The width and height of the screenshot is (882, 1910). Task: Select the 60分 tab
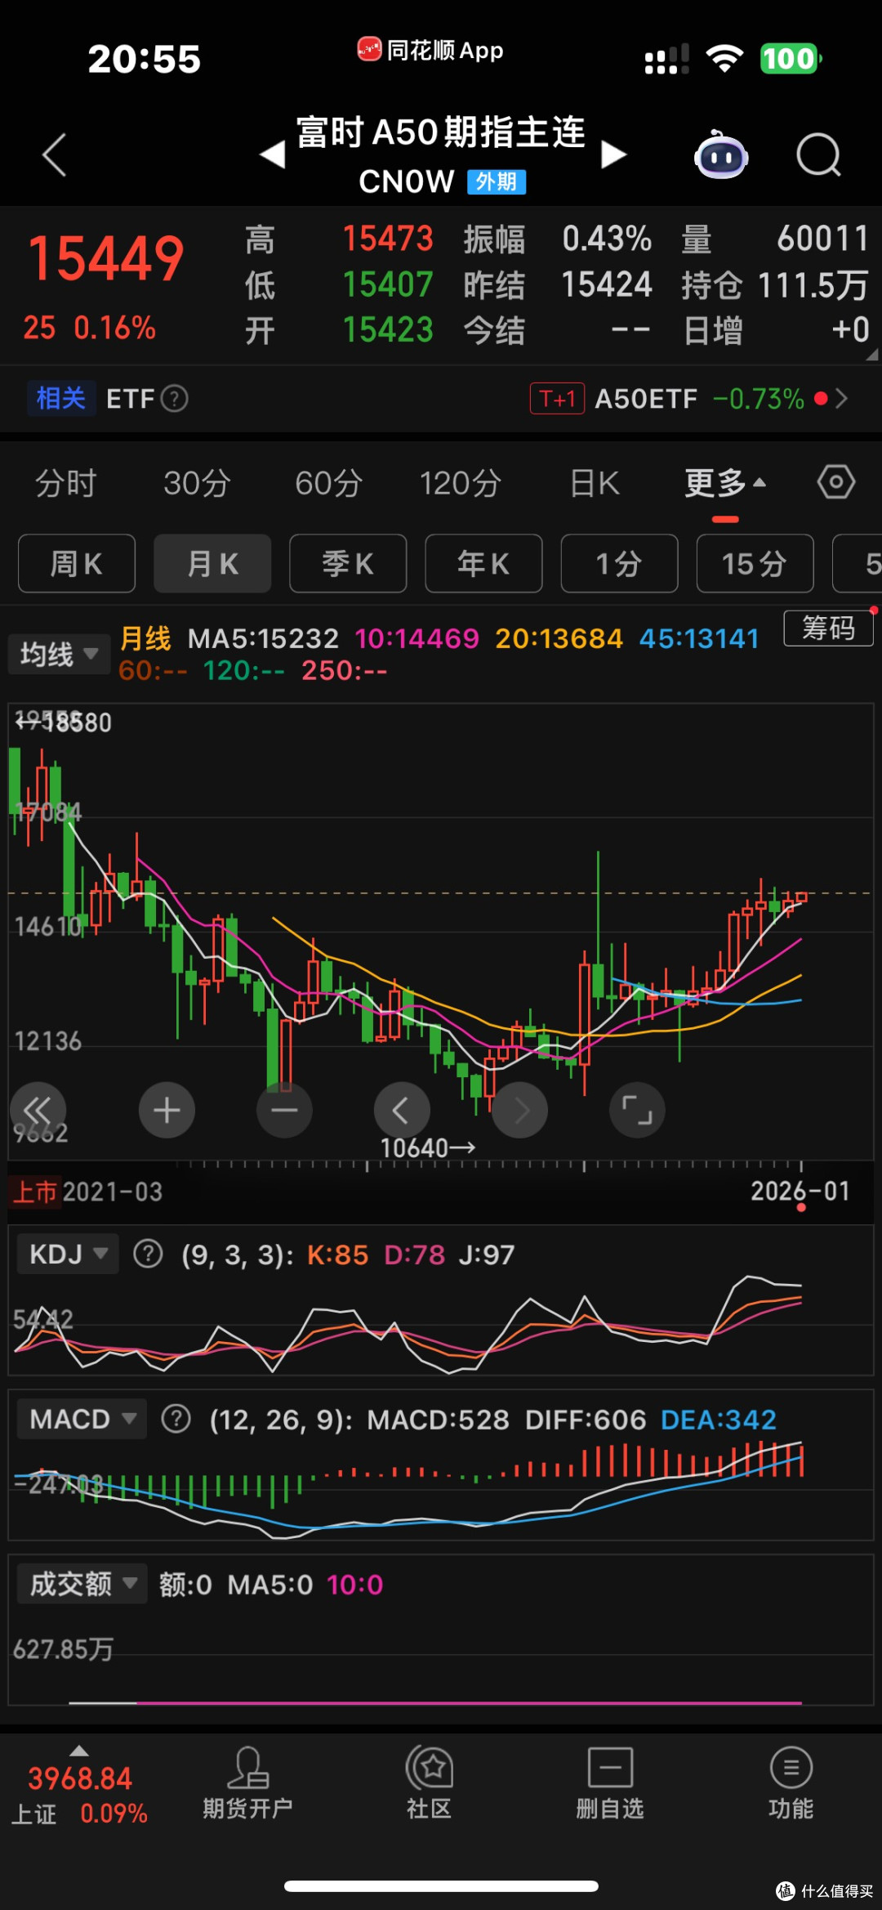point(328,483)
